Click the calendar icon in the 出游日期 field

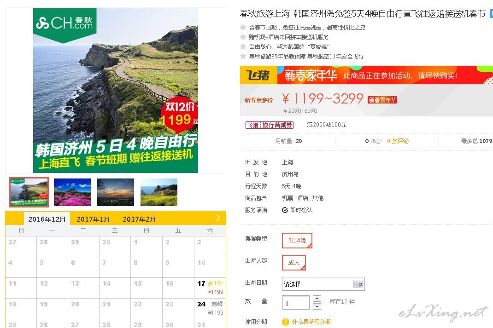pos(358,284)
